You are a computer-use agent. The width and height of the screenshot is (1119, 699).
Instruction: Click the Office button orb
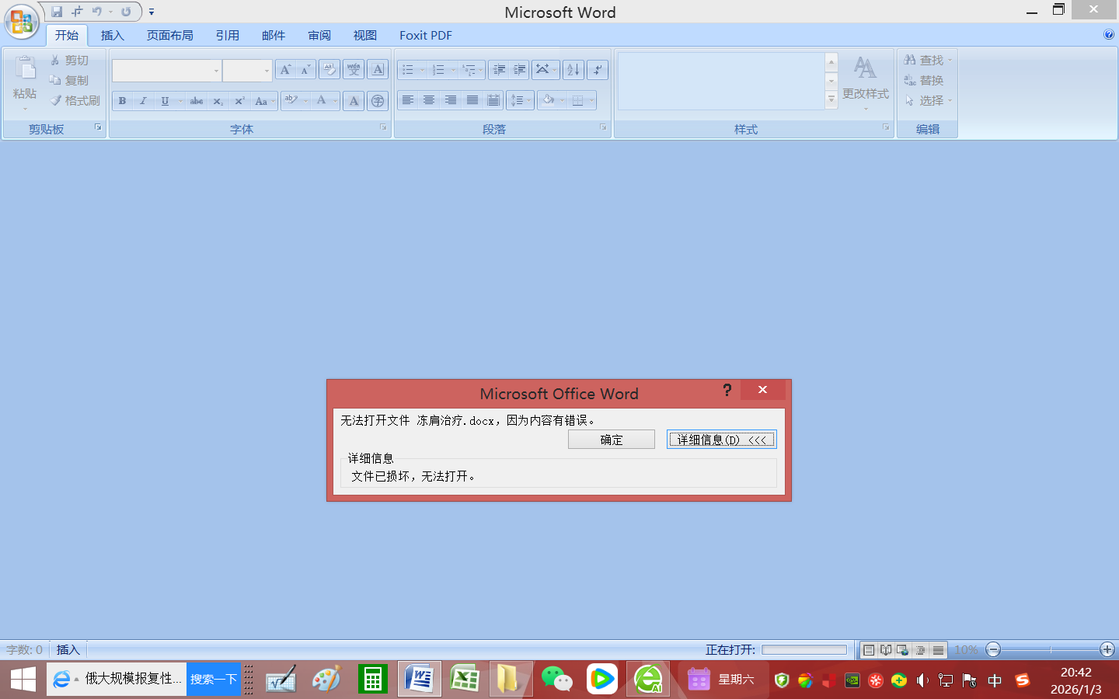[22, 21]
